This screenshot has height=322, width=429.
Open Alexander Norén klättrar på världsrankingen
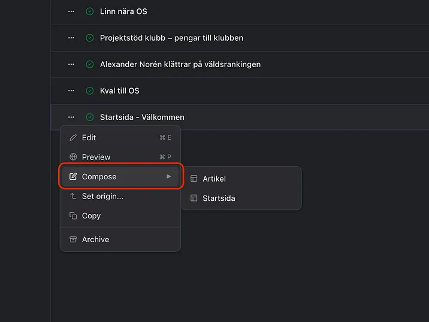(180, 64)
